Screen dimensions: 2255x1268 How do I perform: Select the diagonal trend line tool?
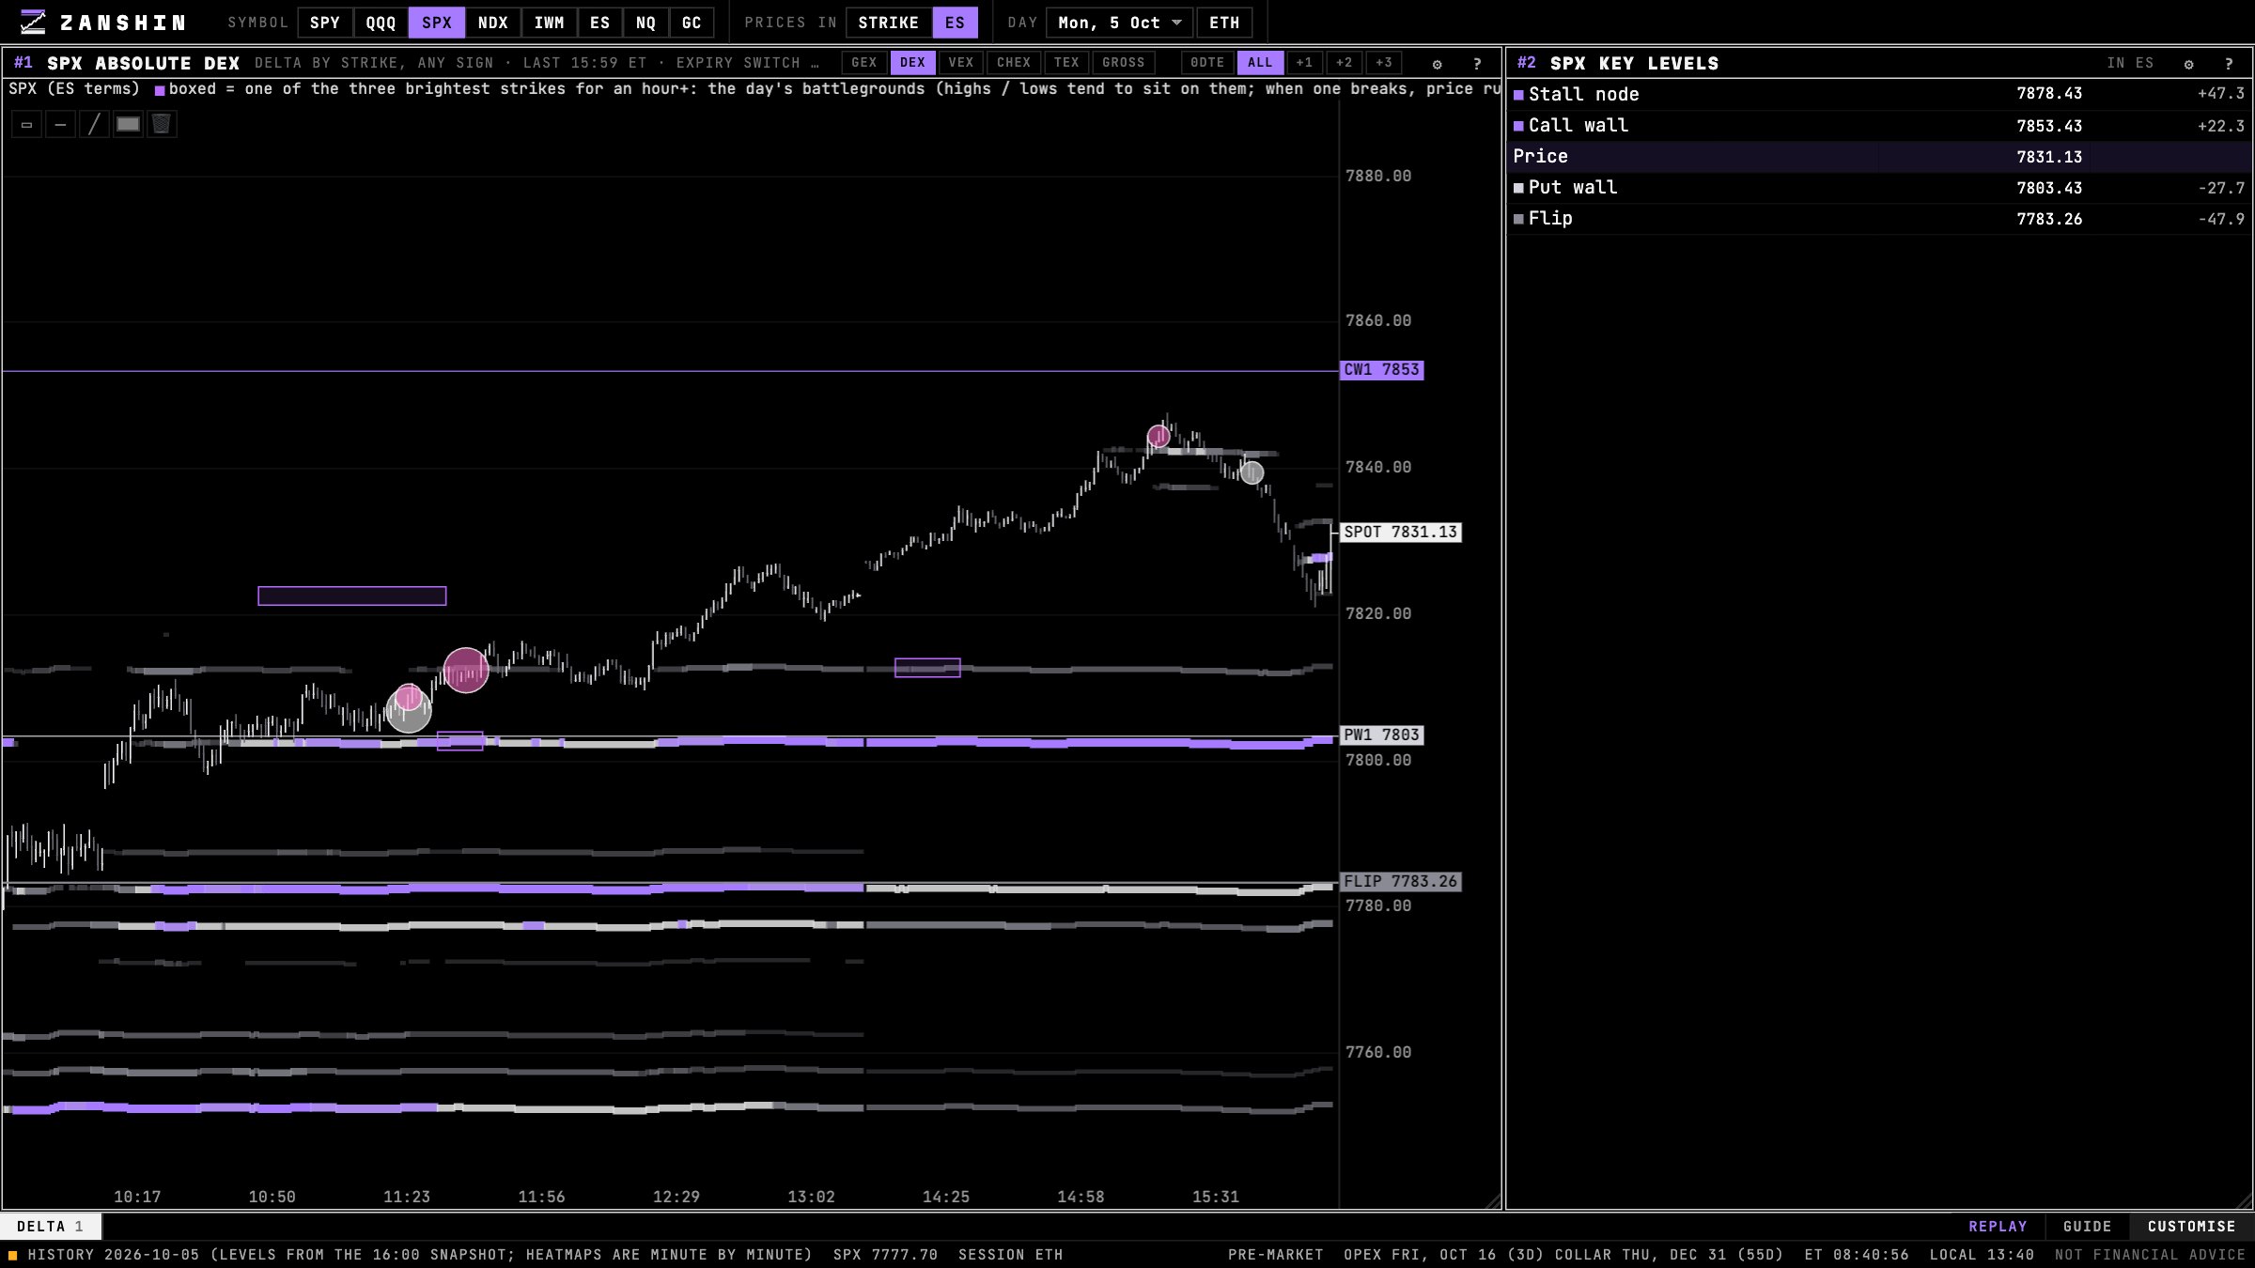tap(94, 124)
